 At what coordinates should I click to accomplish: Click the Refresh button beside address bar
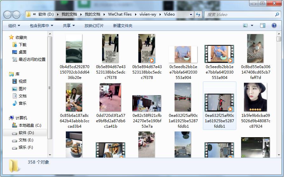tap(198, 15)
